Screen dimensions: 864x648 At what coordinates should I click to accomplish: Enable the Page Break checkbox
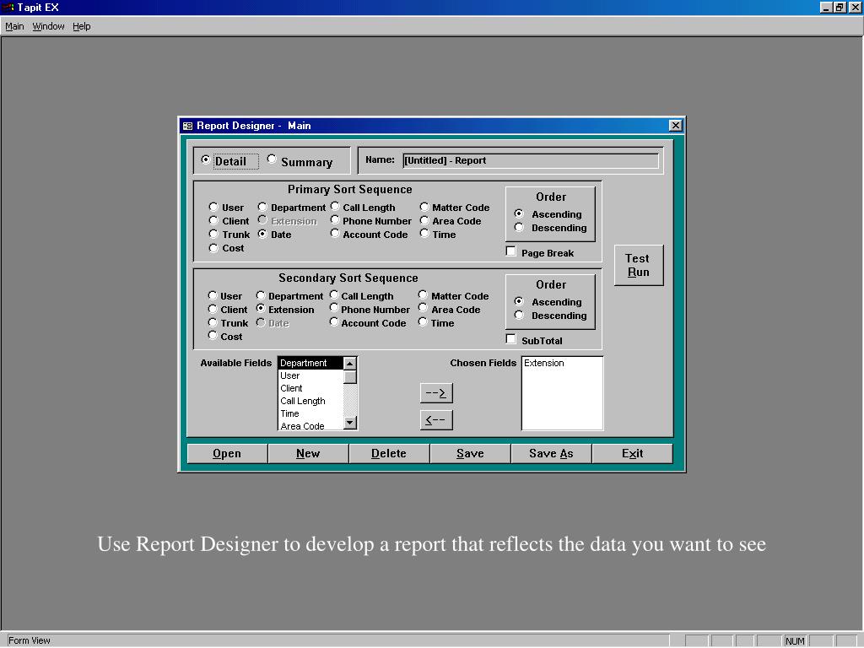tap(510, 251)
